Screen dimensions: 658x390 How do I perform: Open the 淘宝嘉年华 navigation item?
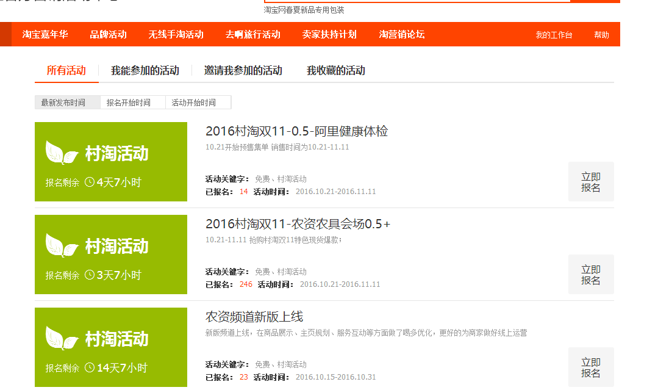coord(45,34)
